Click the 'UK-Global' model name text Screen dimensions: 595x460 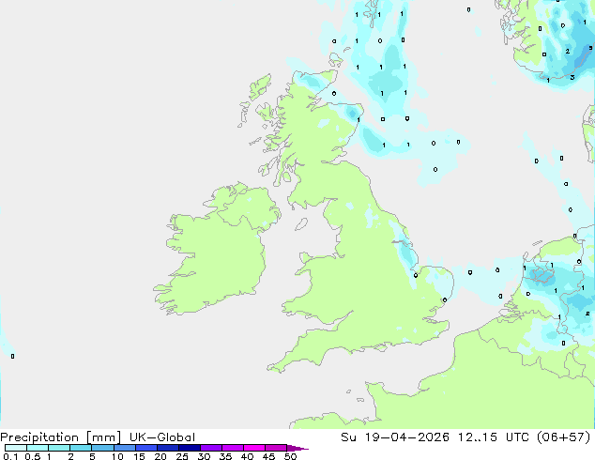click(162, 437)
